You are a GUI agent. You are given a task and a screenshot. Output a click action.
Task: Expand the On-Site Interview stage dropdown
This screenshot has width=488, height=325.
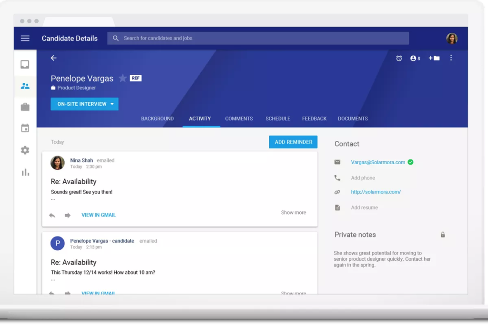(x=84, y=104)
